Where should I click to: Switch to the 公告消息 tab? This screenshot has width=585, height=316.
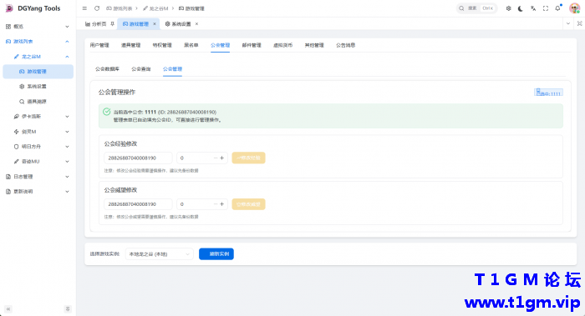(x=345, y=45)
